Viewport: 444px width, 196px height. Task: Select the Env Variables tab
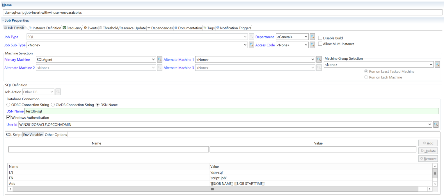[33, 135]
